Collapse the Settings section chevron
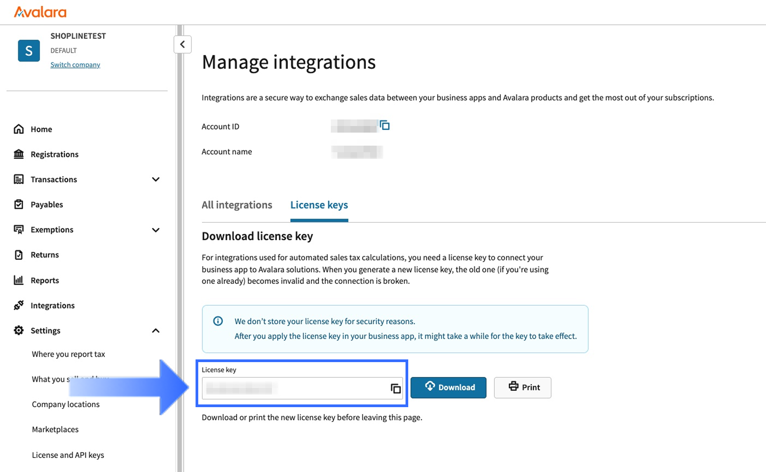 tap(156, 331)
